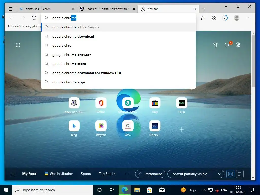The height and width of the screenshot is (195, 260).
Task: Open the Mail app from taskbar
Action: tap(162, 190)
